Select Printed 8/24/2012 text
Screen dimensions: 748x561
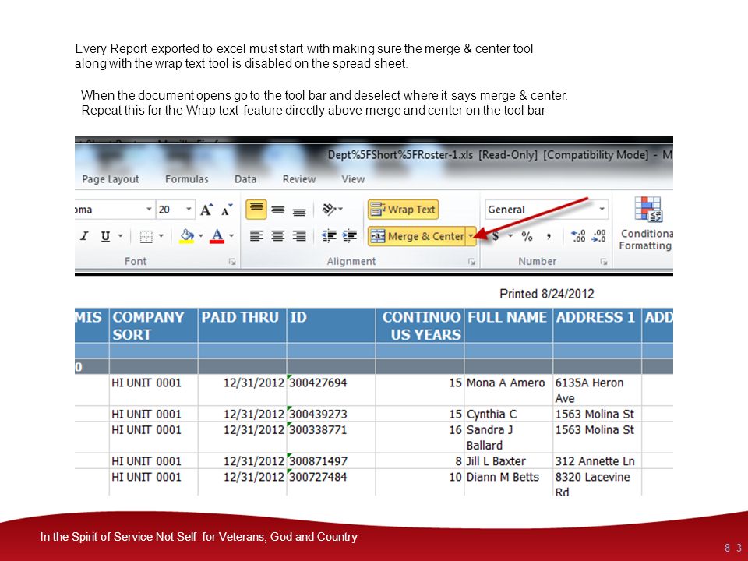click(547, 294)
